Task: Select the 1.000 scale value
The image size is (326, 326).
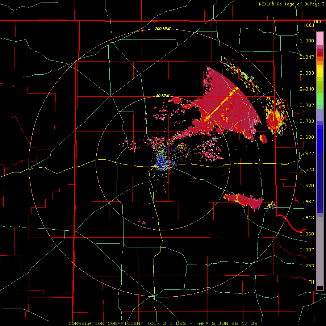Action: click(x=307, y=41)
